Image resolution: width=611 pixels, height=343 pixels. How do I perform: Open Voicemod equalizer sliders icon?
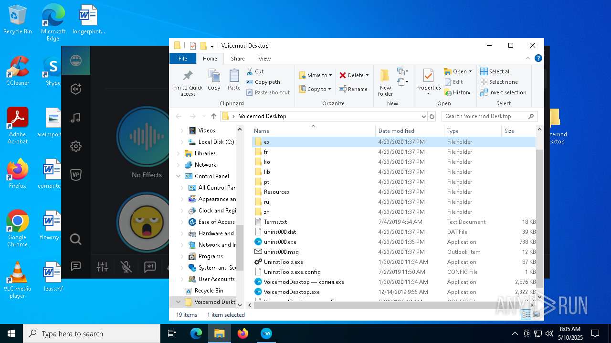click(102, 267)
